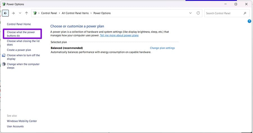Click the Power Options icon in address bar

[35, 13]
